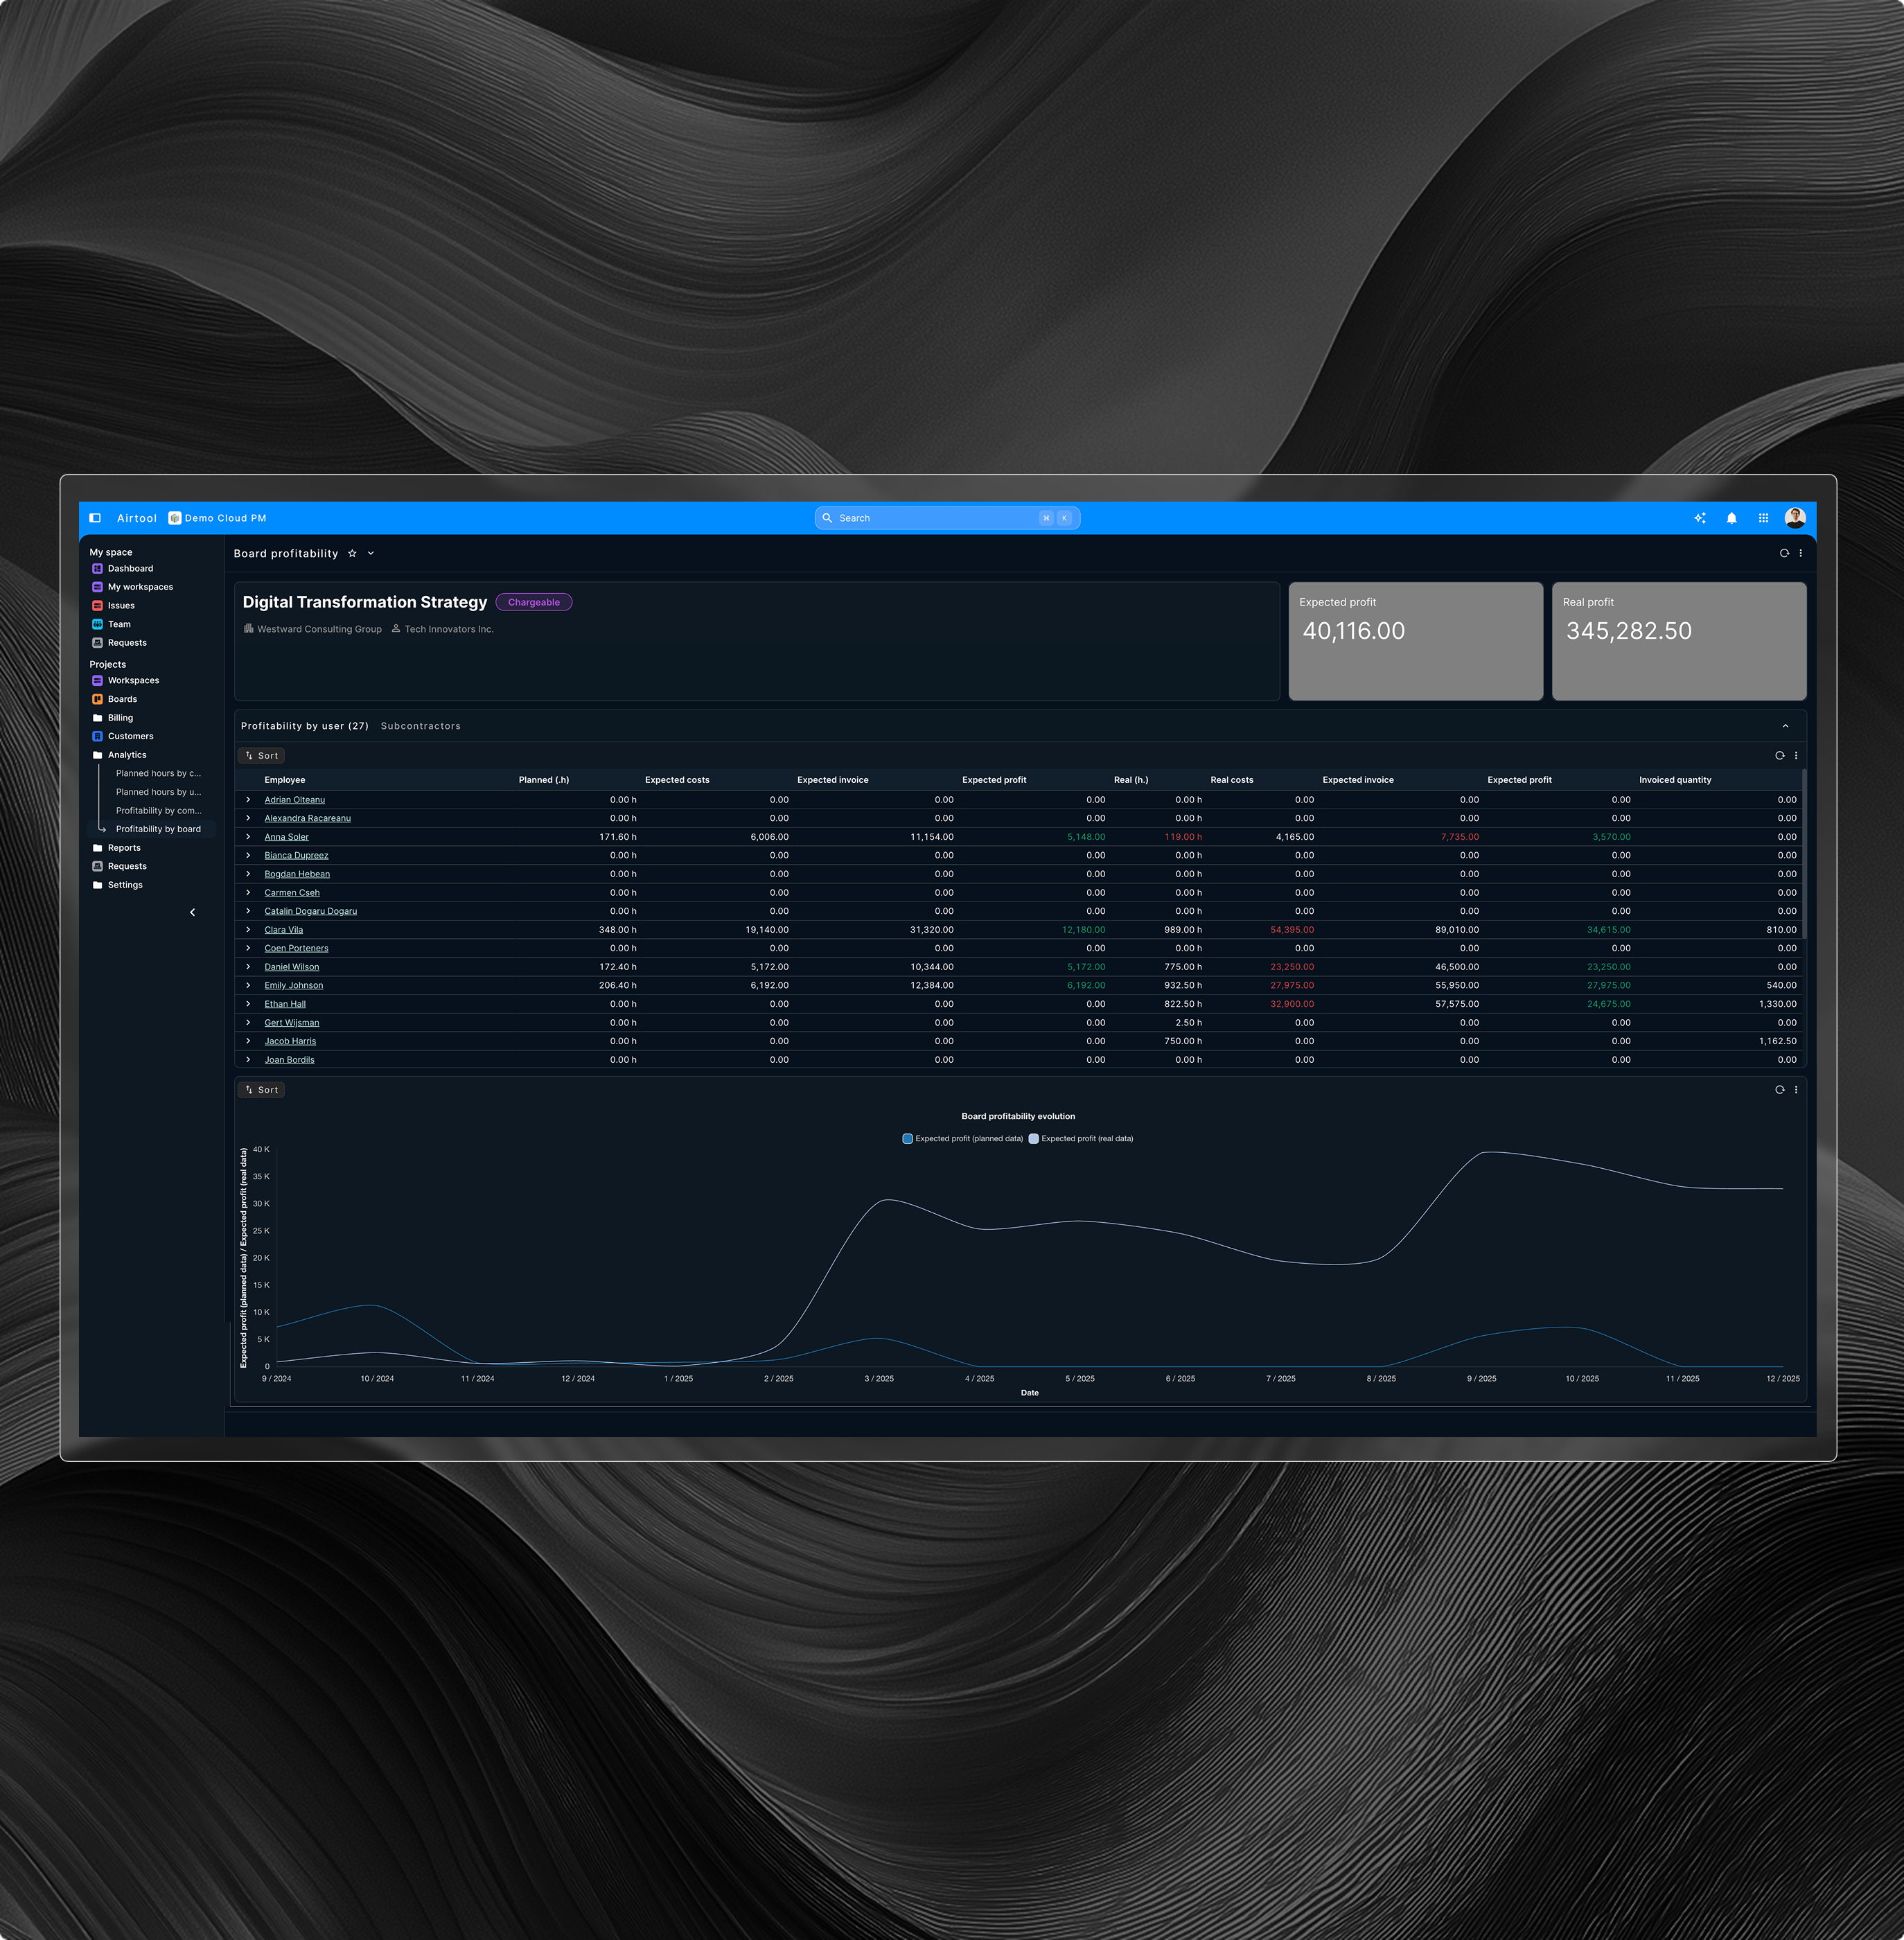The width and height of the screenshot is (1904, 1940).
Task: Open the notifications bell
Action: 1731,518
